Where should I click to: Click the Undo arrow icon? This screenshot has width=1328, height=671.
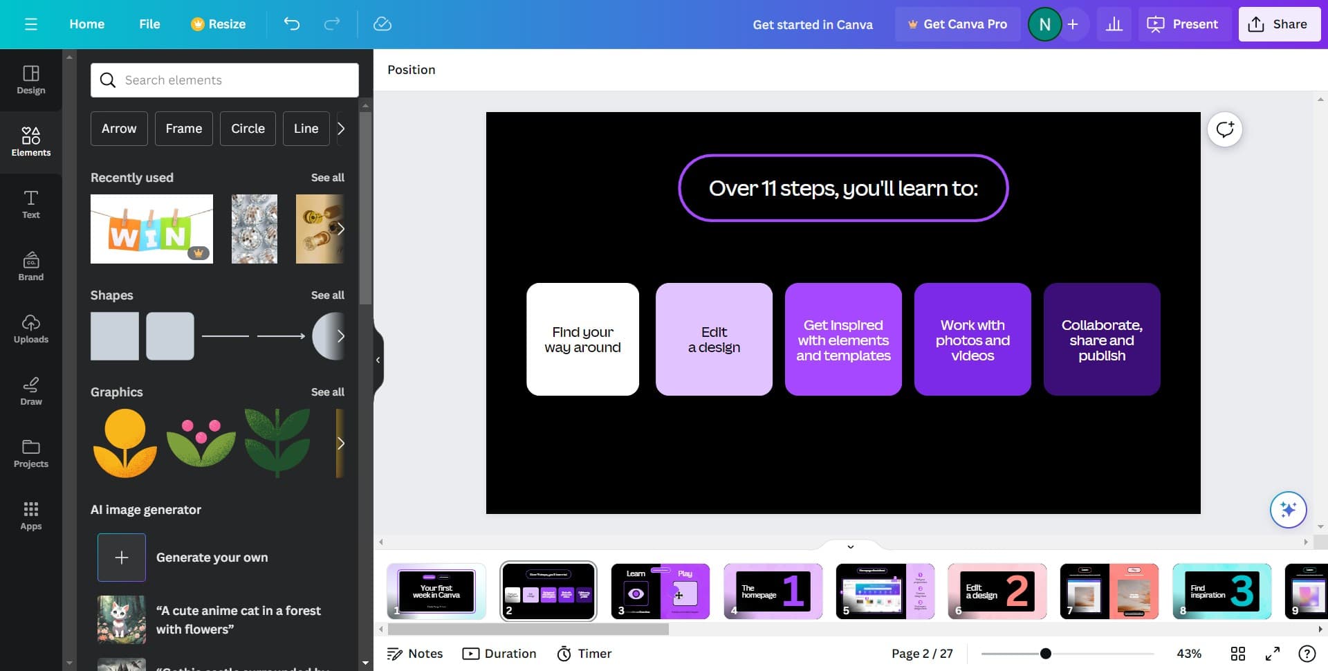click(x=292, y=24)
